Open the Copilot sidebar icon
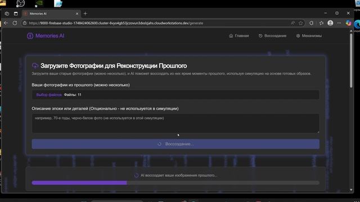360x202 pixels. coord(349,23)
